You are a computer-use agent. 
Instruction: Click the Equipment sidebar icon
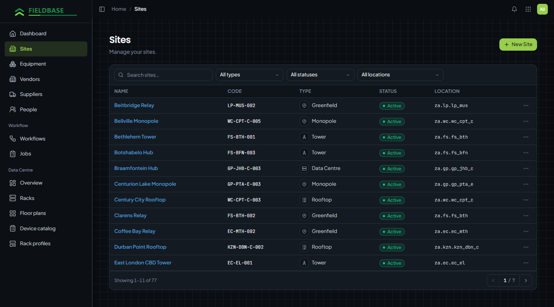[x=13, y=64]
